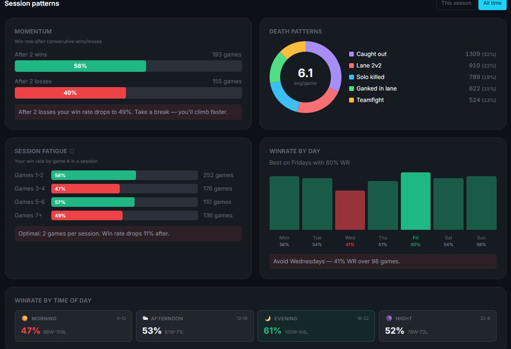
Task: Click the Games 1-2 58% bar
Action: (93, 175)
